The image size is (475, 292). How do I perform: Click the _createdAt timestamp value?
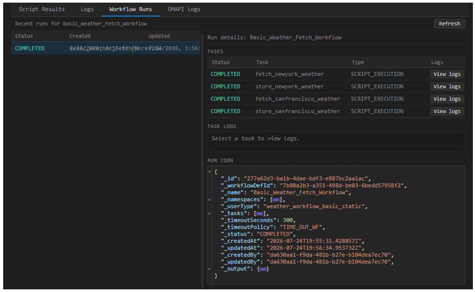[x=314, y=241]
